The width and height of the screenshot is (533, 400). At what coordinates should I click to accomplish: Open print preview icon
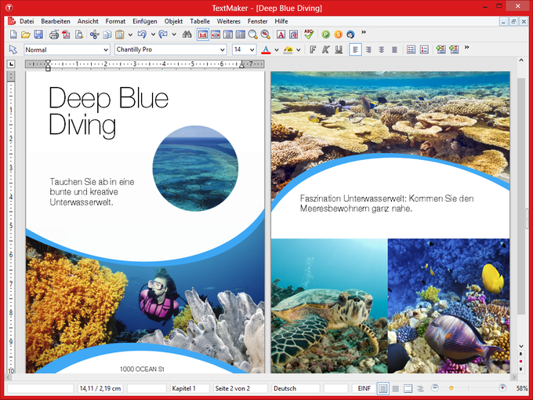coord(79,35)
